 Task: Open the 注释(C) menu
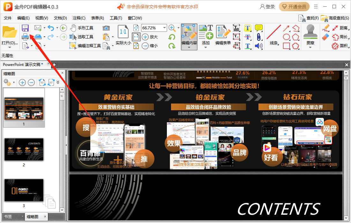coord(79,18)
